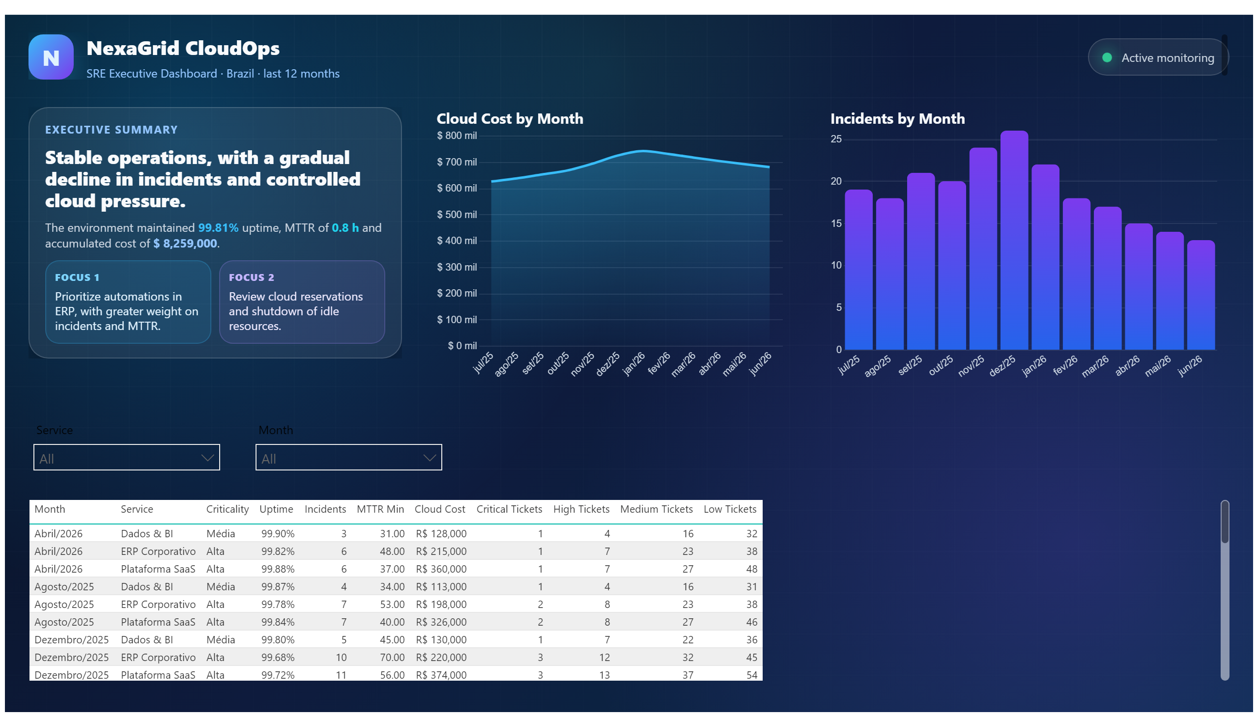Viewport: 1258px width, 717px height.
Task: Select the set/25 bar in Incidents chart
Action: coord(920,261)
